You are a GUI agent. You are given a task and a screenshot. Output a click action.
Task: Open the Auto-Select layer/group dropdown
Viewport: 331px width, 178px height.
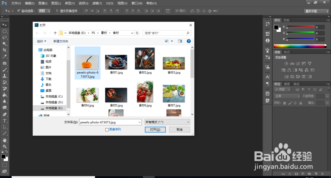44,11
